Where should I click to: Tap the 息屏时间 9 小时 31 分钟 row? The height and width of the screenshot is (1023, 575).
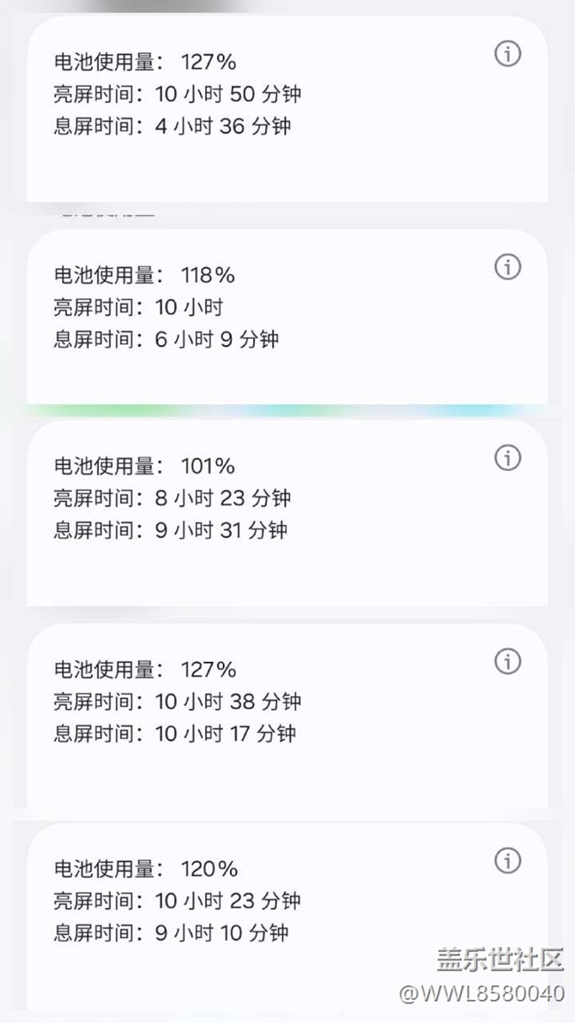(x=171, y=530)
